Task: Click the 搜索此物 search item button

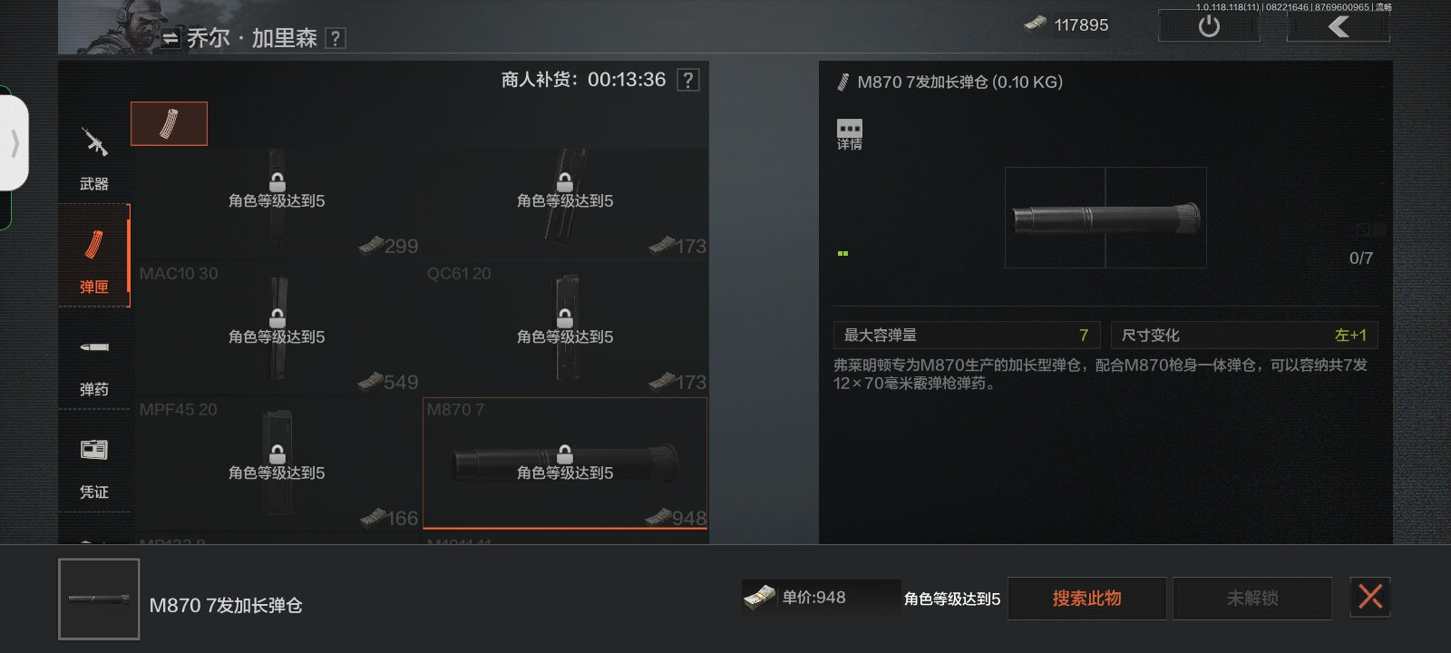Action: click(1086, 599)
